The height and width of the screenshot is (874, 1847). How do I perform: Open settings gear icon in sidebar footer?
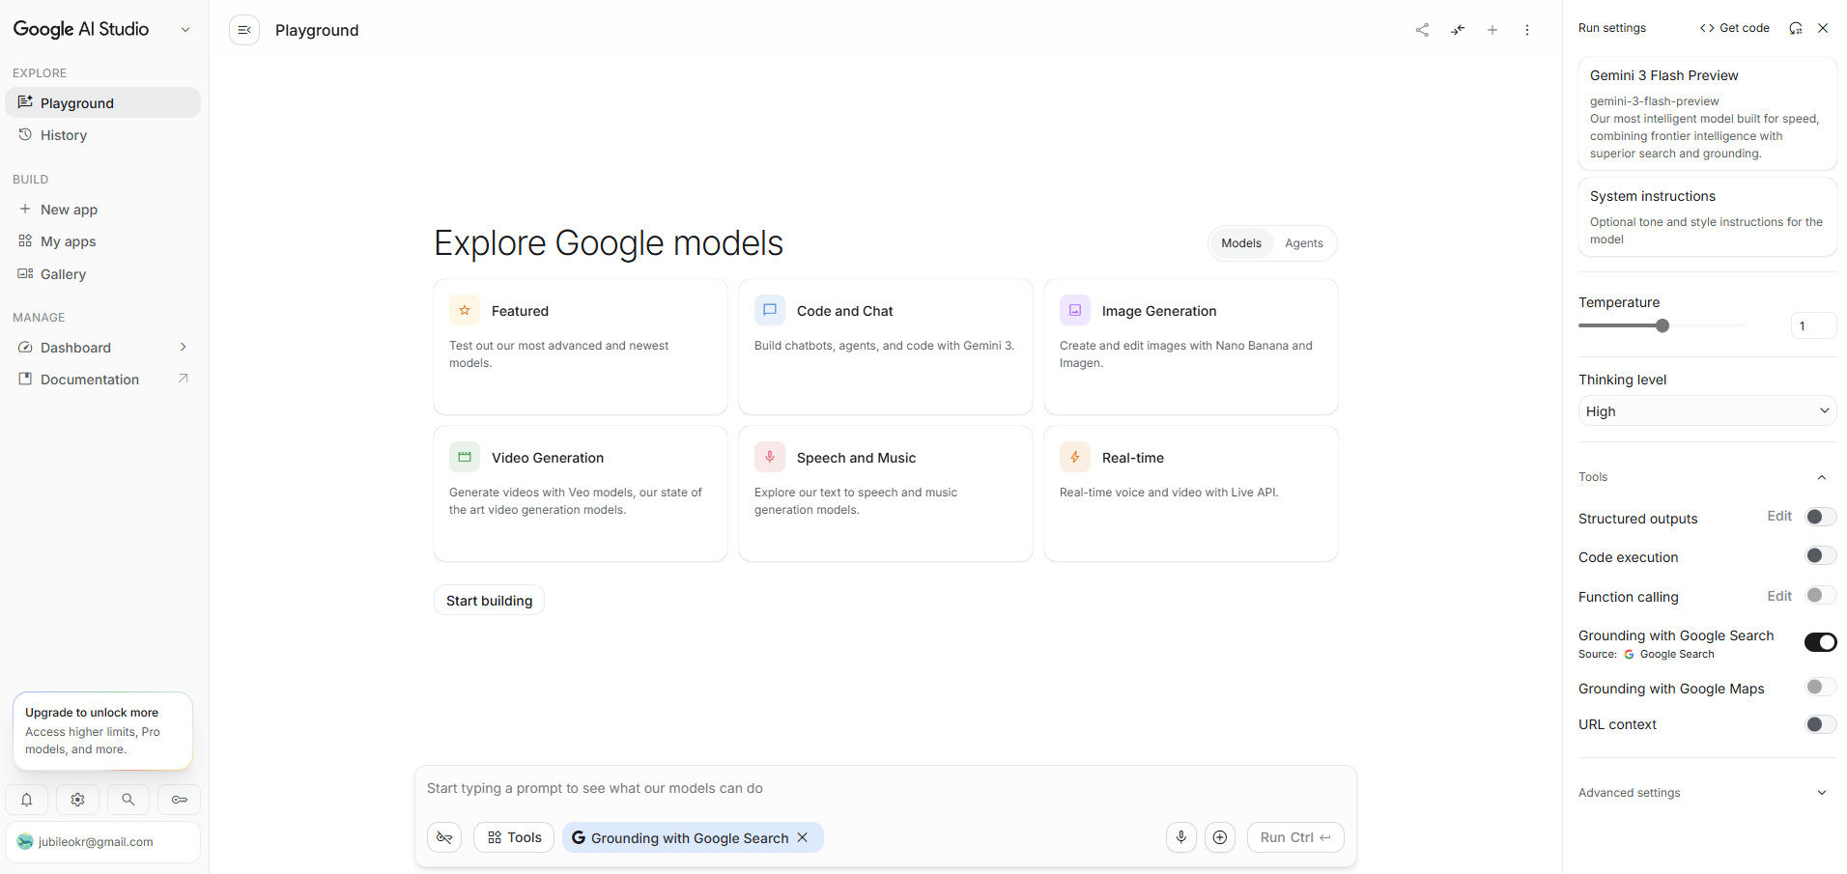tap(77, 800)
